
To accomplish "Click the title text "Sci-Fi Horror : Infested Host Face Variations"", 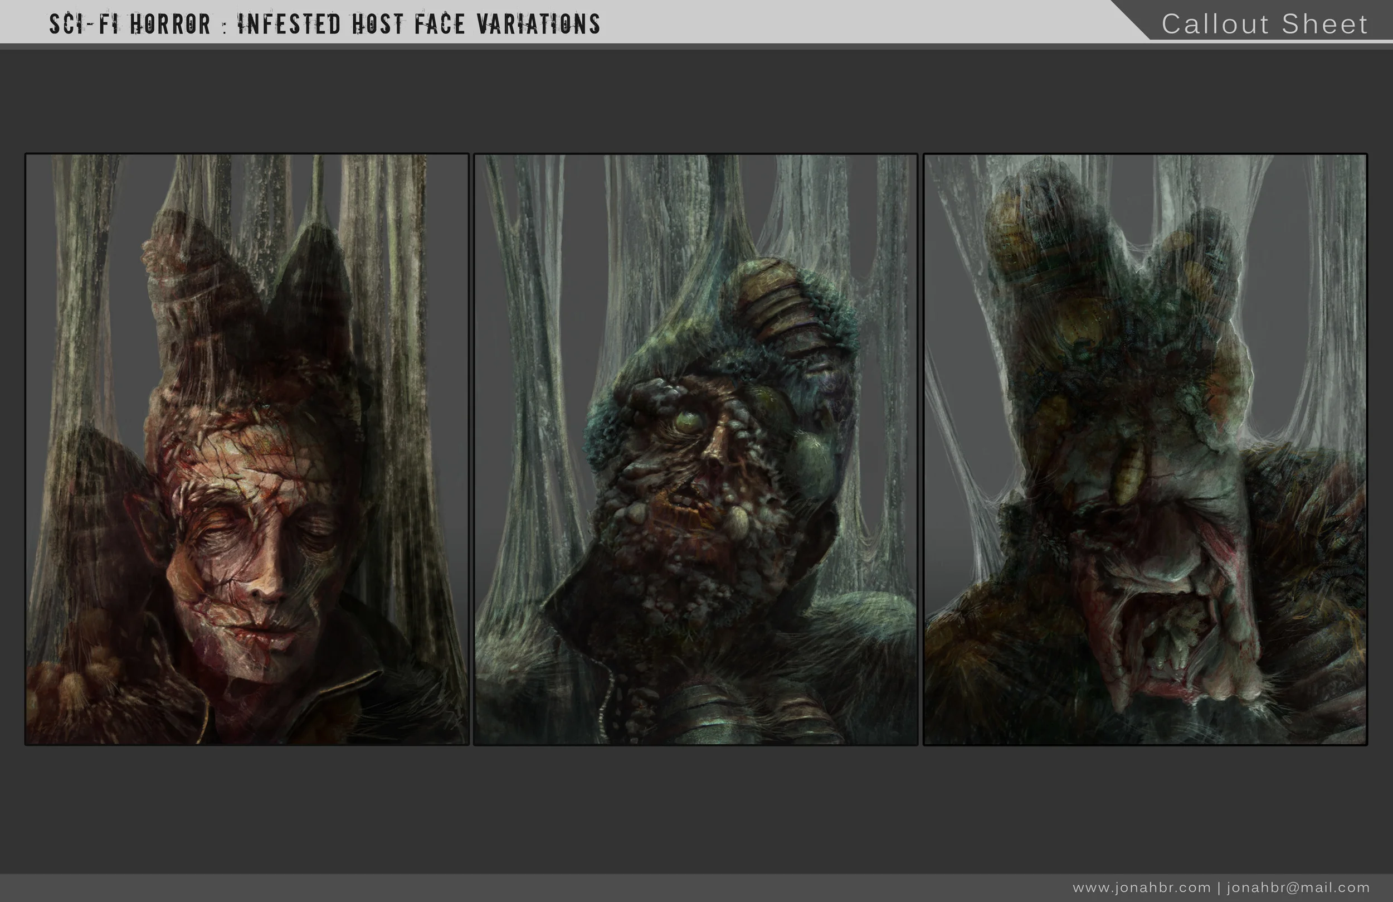I will click(325, 24).
